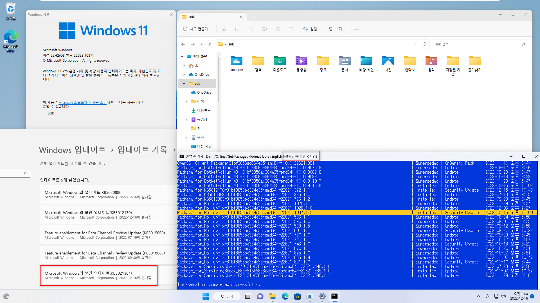Select the KB5015669 Feature enablement entry
Screen dimensions: 540x303
tap(108, 235)
